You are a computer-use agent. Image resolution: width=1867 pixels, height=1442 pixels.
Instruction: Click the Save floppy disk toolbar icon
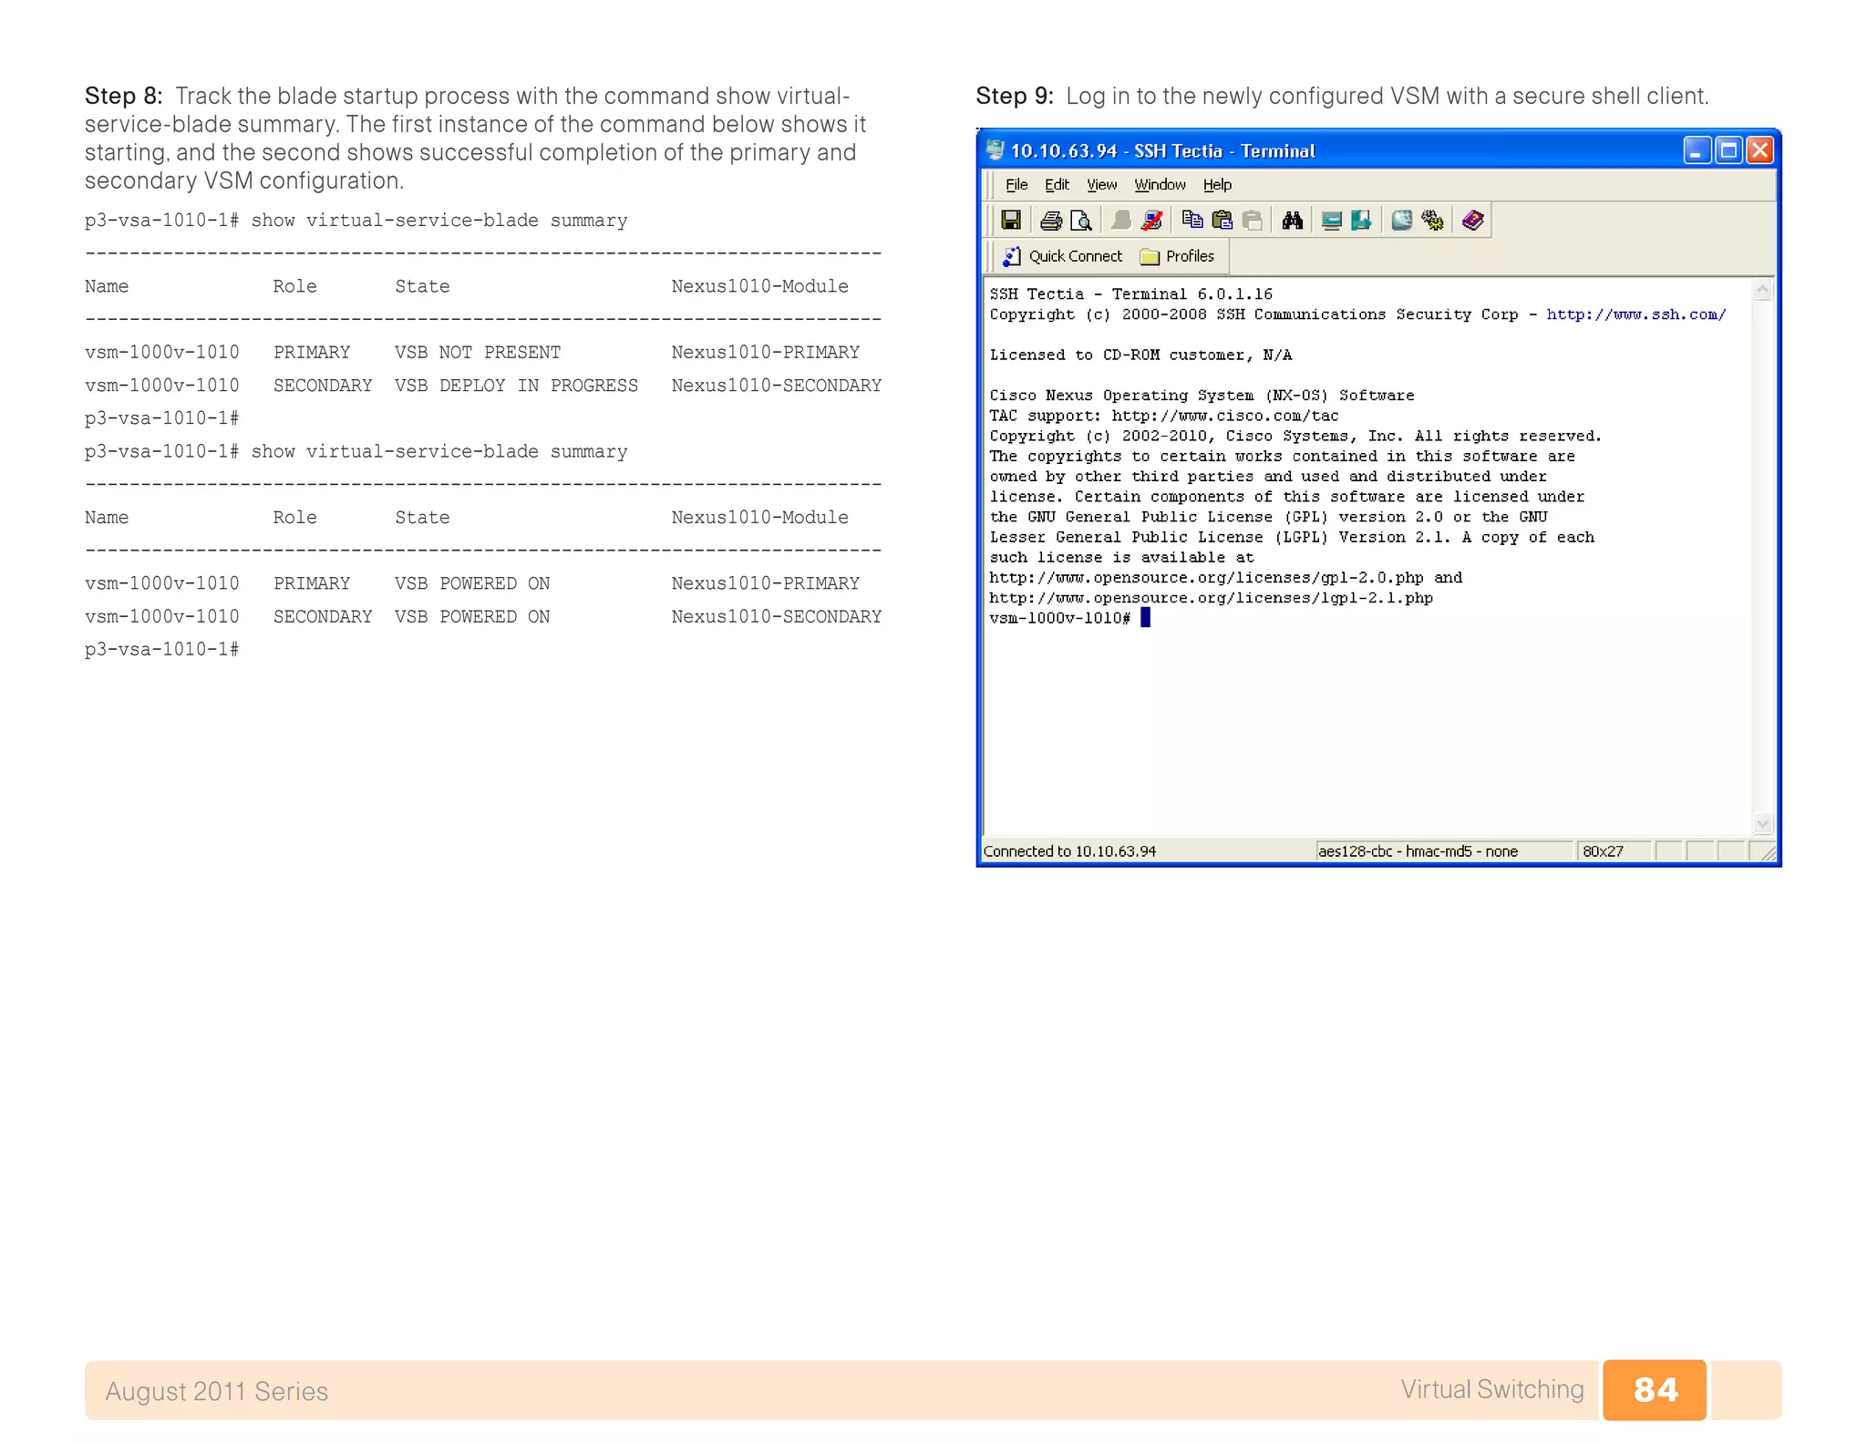1010,221
